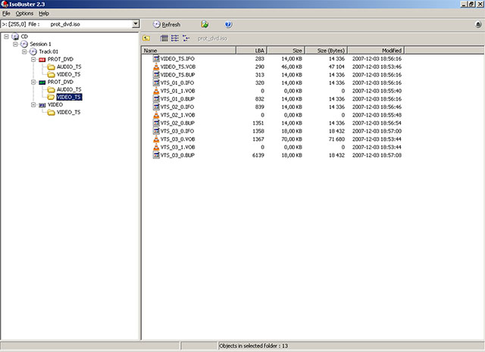Screen dimensions: 485x352
Task: Collapse the red ISO PROT_DVD node
Action: 33,59
